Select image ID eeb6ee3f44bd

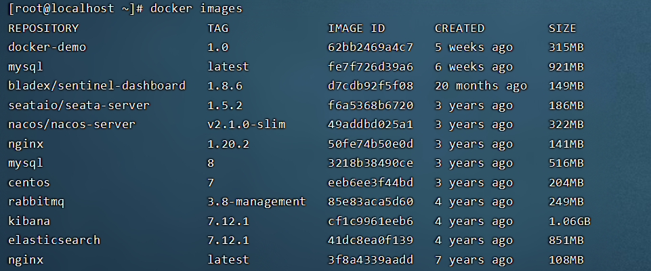pyautogui.click(x=371, y=183)
